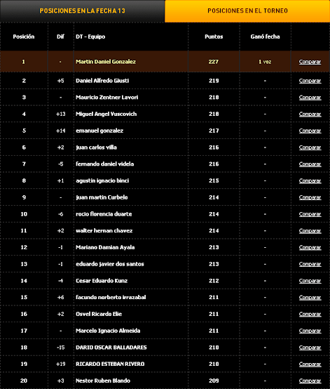Screen dimensions: 330x389
Task: Select the name juan martin Curbelo
Action: point(102,197)
